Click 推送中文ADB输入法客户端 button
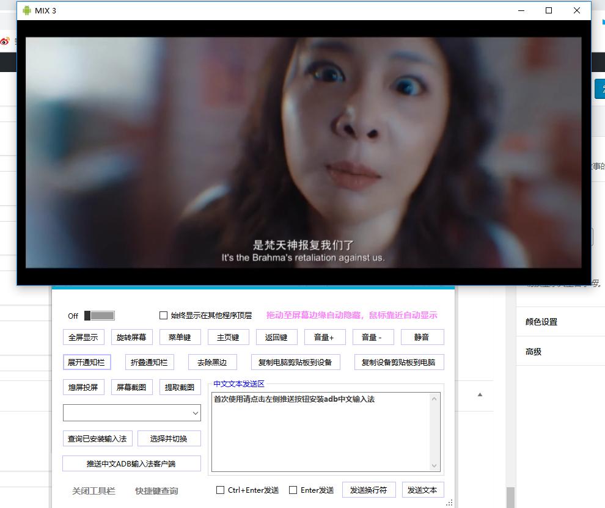 pyautogui.click(x=131, y=463)
